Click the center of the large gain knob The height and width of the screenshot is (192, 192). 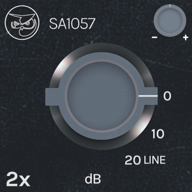coord(101,96)
